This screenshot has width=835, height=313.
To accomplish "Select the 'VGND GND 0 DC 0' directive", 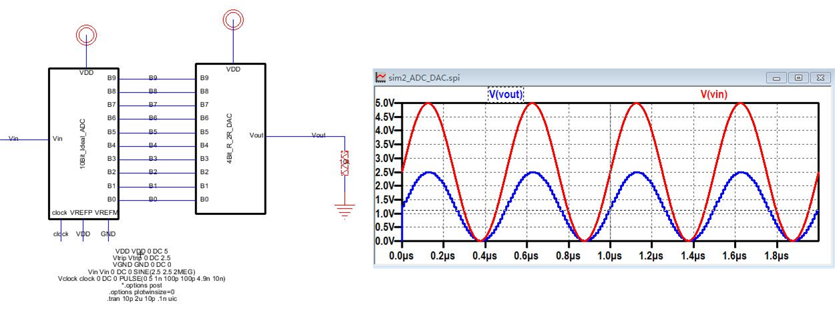I will click(142, 265).
